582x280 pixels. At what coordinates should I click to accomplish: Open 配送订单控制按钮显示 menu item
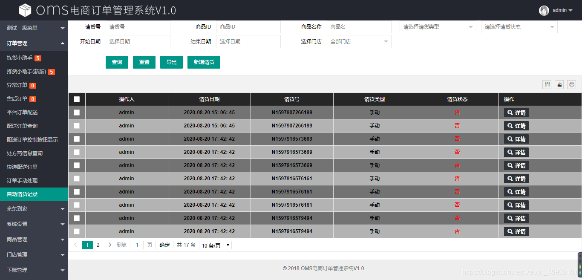pos(34,140)
